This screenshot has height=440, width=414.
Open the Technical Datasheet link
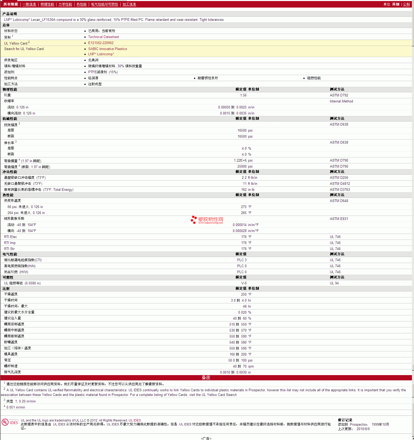103,37
